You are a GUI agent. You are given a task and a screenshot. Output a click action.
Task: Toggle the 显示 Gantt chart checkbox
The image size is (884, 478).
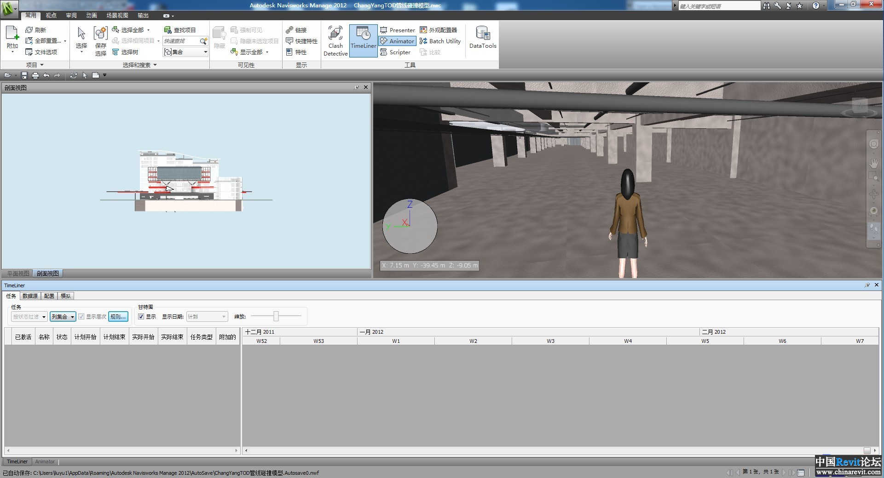click(141, 317)
